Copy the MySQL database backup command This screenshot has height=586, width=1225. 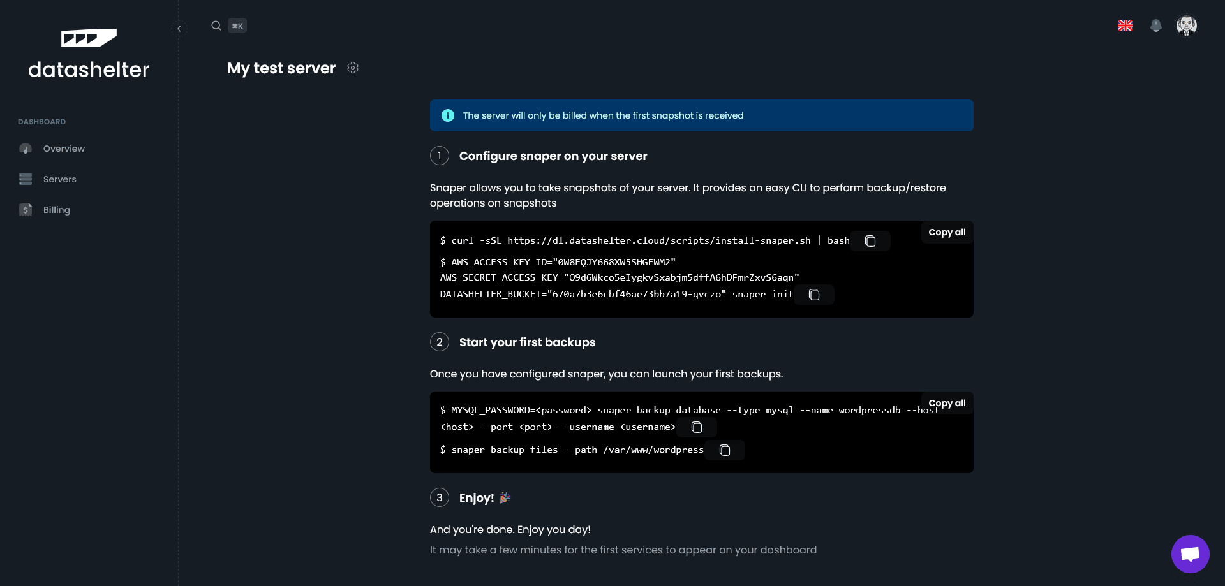[697, 427]
